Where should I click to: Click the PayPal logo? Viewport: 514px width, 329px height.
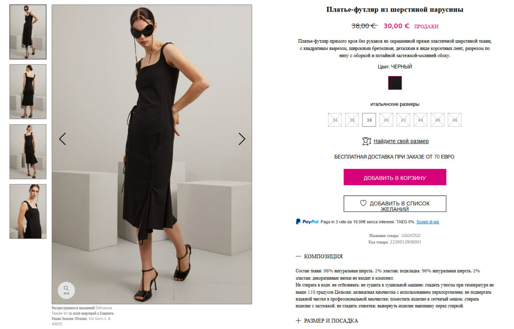(307, 222)
